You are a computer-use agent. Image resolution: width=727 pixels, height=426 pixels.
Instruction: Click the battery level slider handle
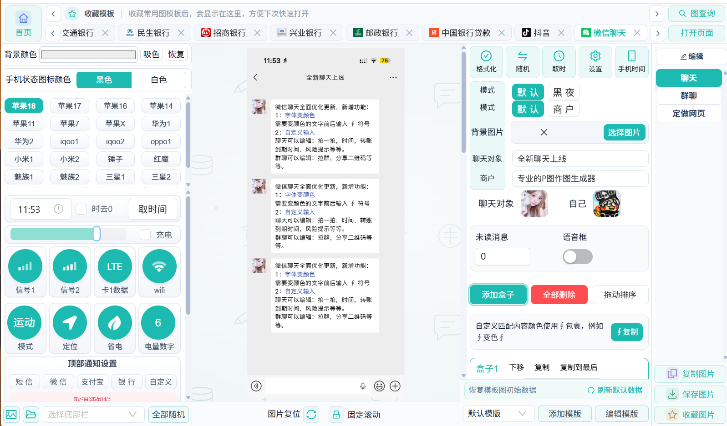coord(97,234)
